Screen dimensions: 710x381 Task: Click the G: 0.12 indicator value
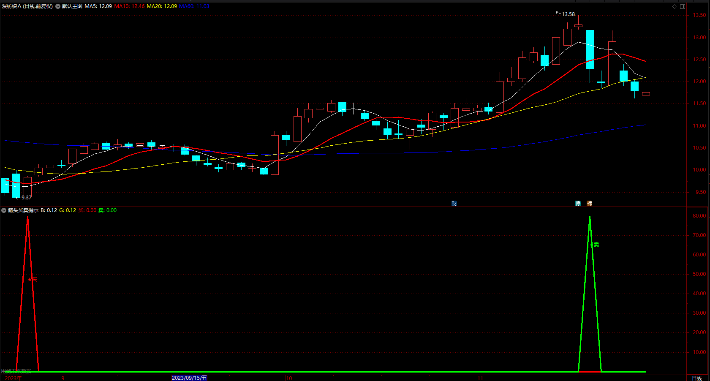(x=68, y=210)
